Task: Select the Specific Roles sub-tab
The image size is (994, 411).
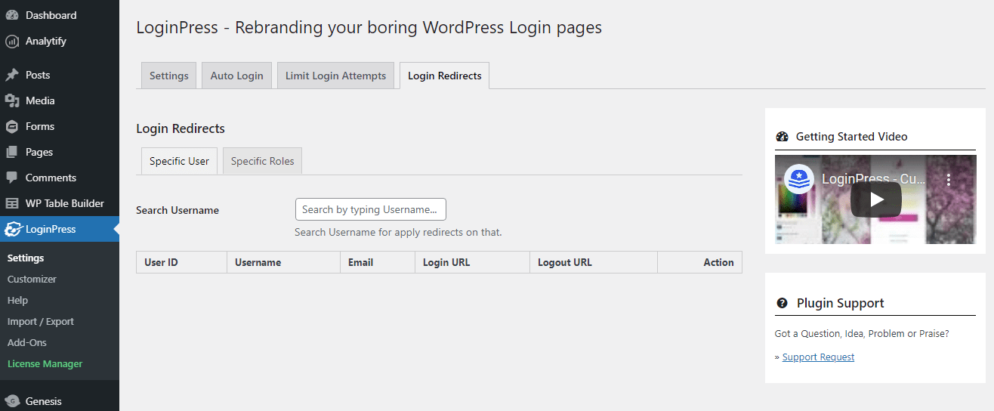Action: point(262,161)
